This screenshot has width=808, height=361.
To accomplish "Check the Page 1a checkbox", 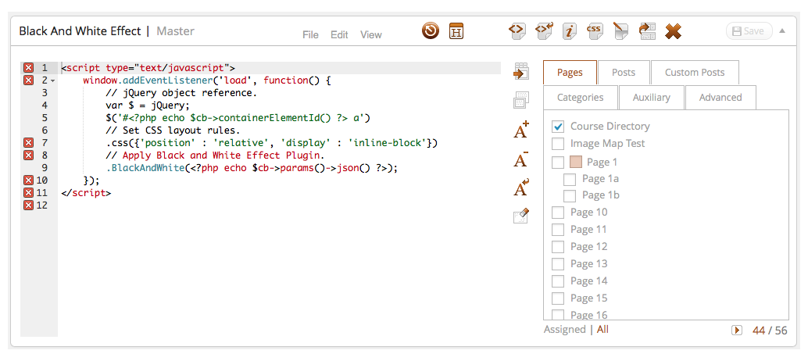I will click(x=570, y=179).
